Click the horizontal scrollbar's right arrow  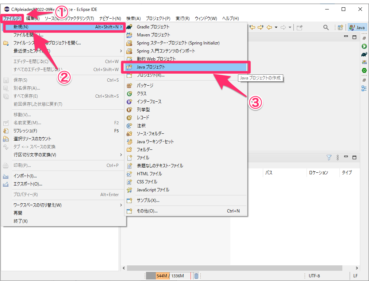(x=357, y=268)
